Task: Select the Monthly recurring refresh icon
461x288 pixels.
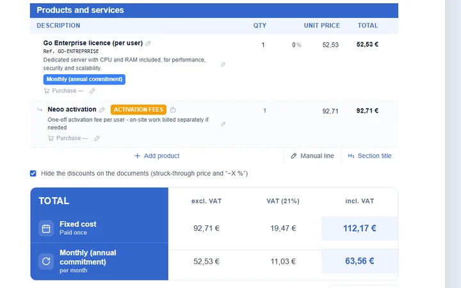Action: pyautogui.click(x=46, y=261)
